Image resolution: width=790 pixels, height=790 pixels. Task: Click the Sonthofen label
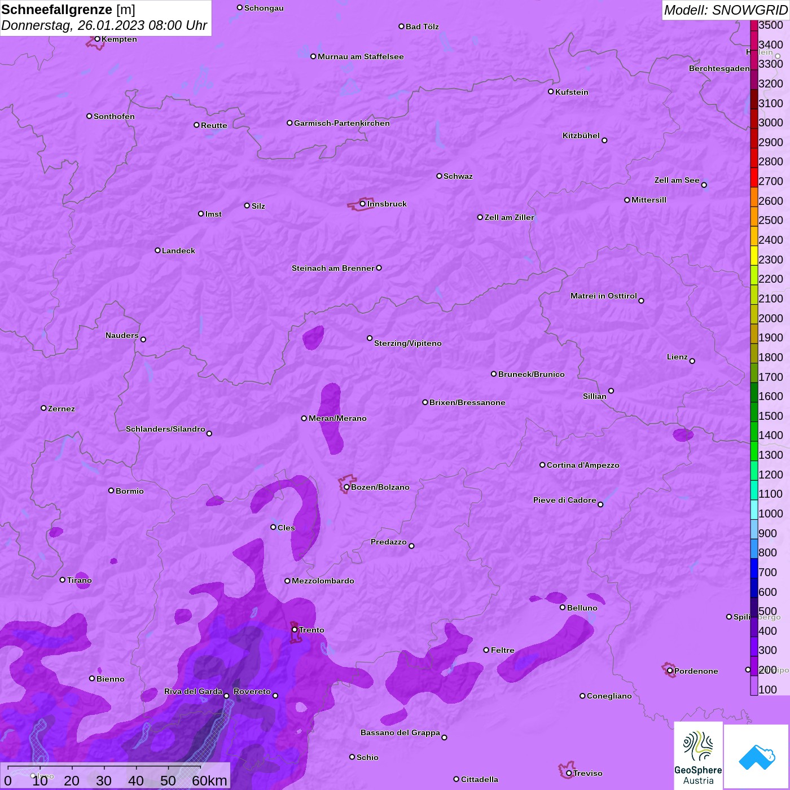[x=114, y=116]
